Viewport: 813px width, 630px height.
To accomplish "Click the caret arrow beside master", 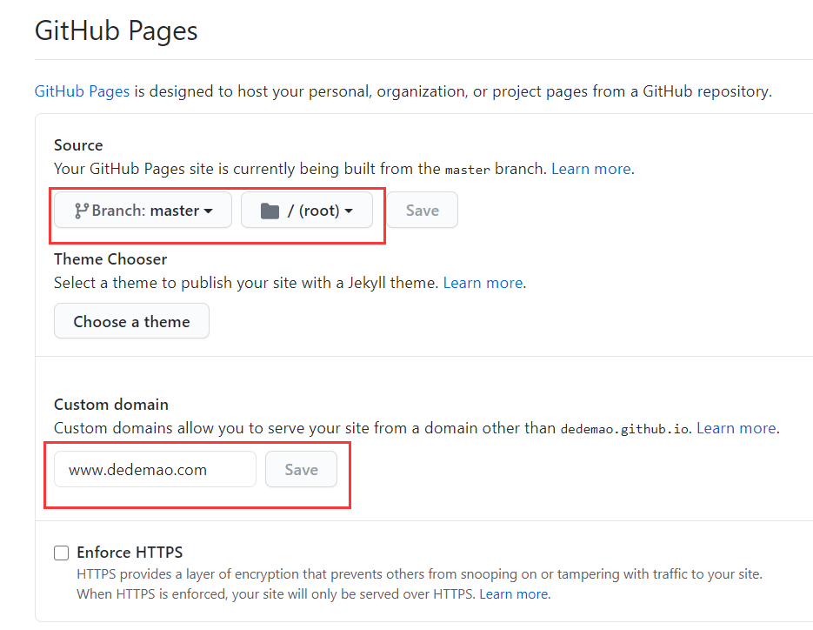I will click(209, 211).
